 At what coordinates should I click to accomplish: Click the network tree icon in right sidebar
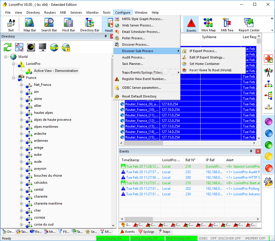pyautogui.click(x=269, y=84)
